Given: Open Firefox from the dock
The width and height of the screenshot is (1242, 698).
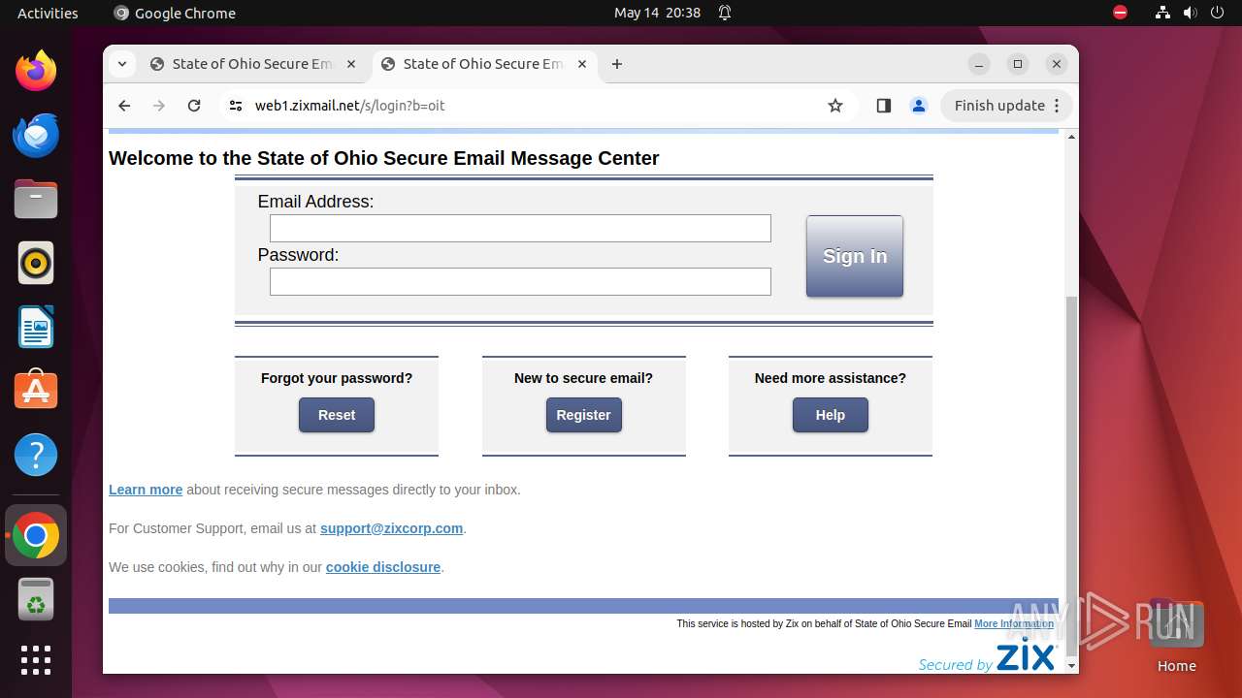Looking at the screenshot, I should pyautogui.click(x=36, y=71).
